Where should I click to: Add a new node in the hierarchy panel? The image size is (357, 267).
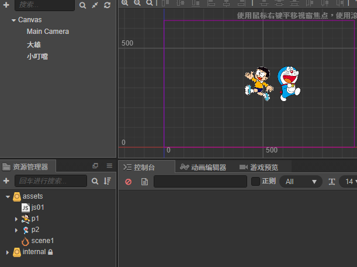point(6,5)
